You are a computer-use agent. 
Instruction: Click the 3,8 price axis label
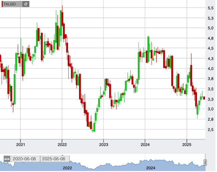click(x=211, y=79)
